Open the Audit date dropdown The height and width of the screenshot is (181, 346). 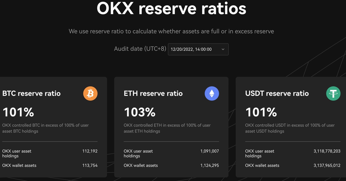(x=198, y=49)
